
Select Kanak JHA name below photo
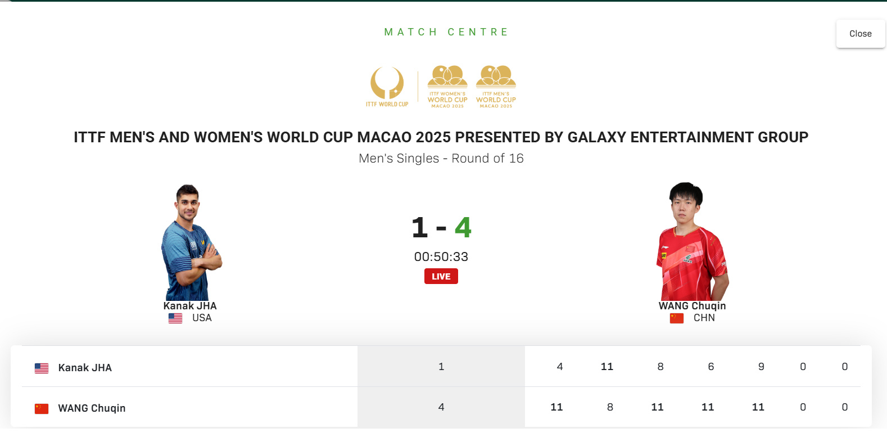(x=190, y=306)
